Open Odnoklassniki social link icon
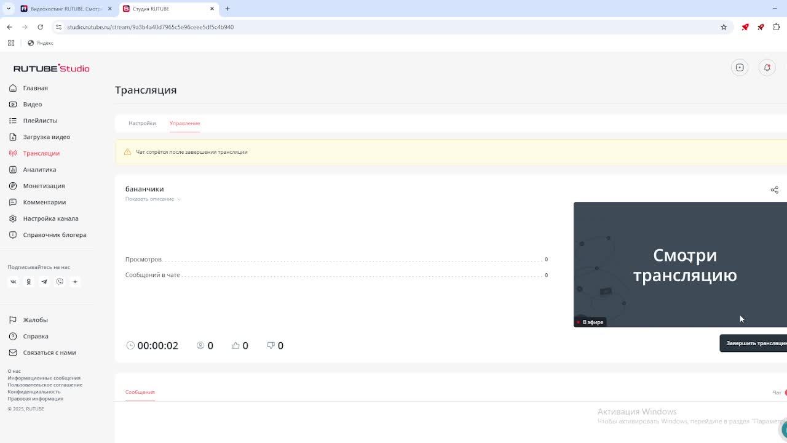The width and height of the screenshot is (787, 443). (x=28, y=282)
